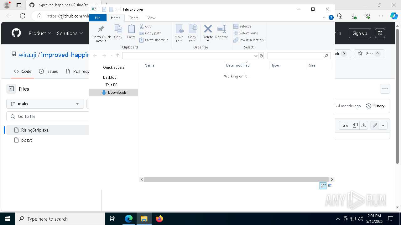This screenshot has width=401, height=225.
Task: Select This PC in navigation pane
Action: (x=112, y=85)
